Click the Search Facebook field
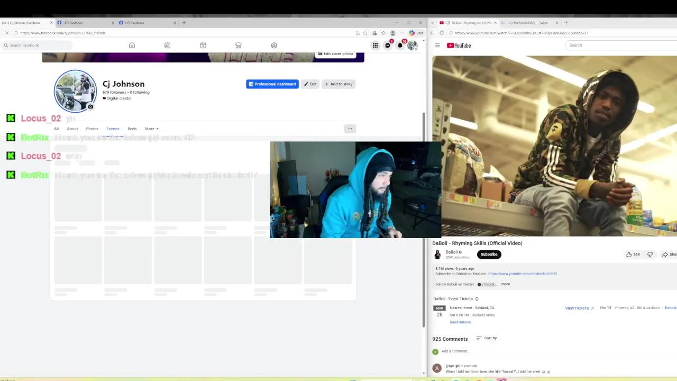Viewport: 677px width, 381px height. tap(37, 45)
